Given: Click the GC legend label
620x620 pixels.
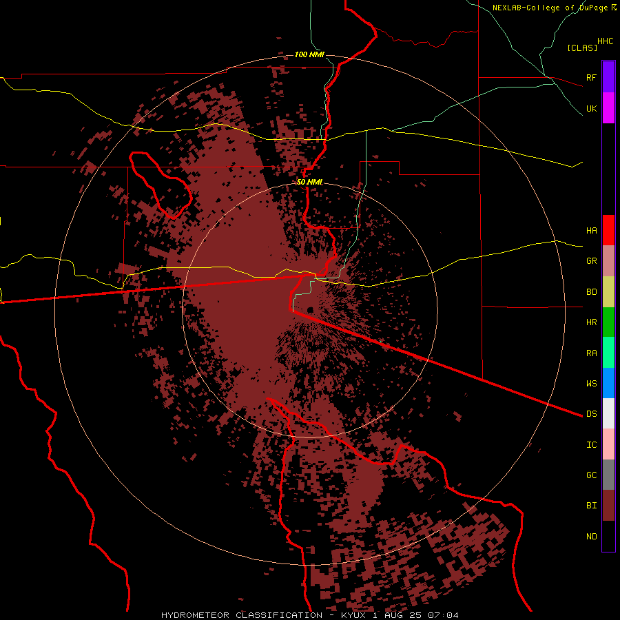Looking at the screenshot, I should [x=591, y=475].
